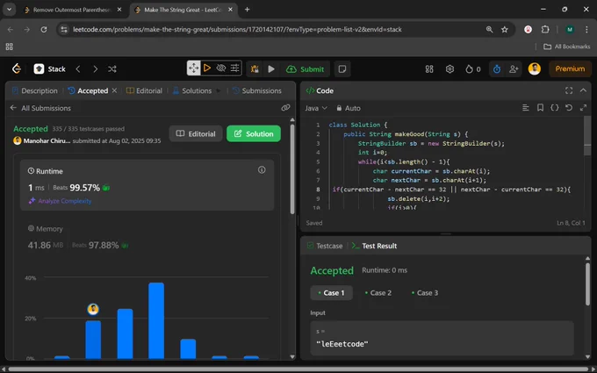Screen dimensions: 597x373
Task: Click the tallest blue bar in chart
Action: 156,320
